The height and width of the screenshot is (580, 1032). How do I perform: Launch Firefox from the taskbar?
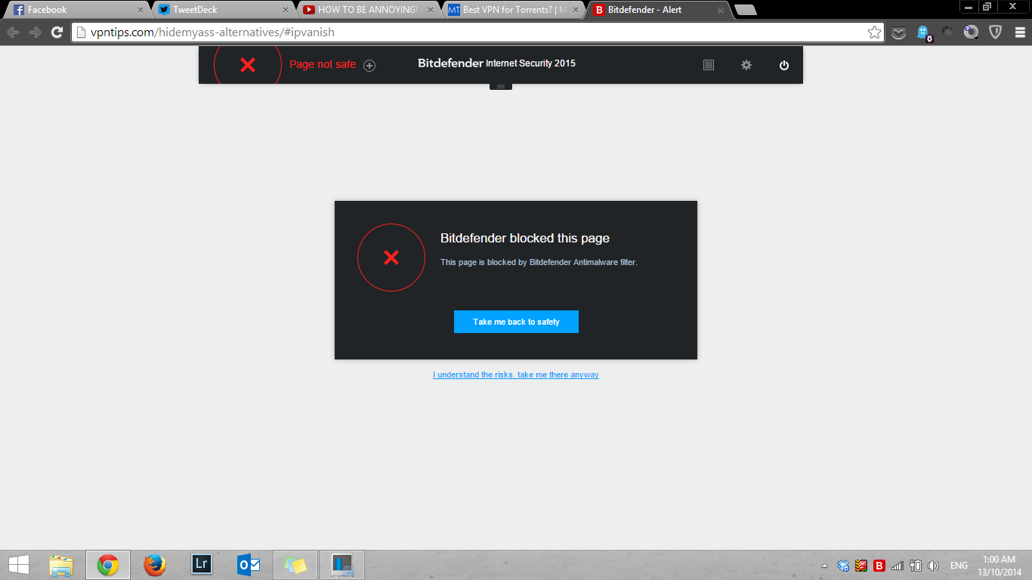(155, 565)
